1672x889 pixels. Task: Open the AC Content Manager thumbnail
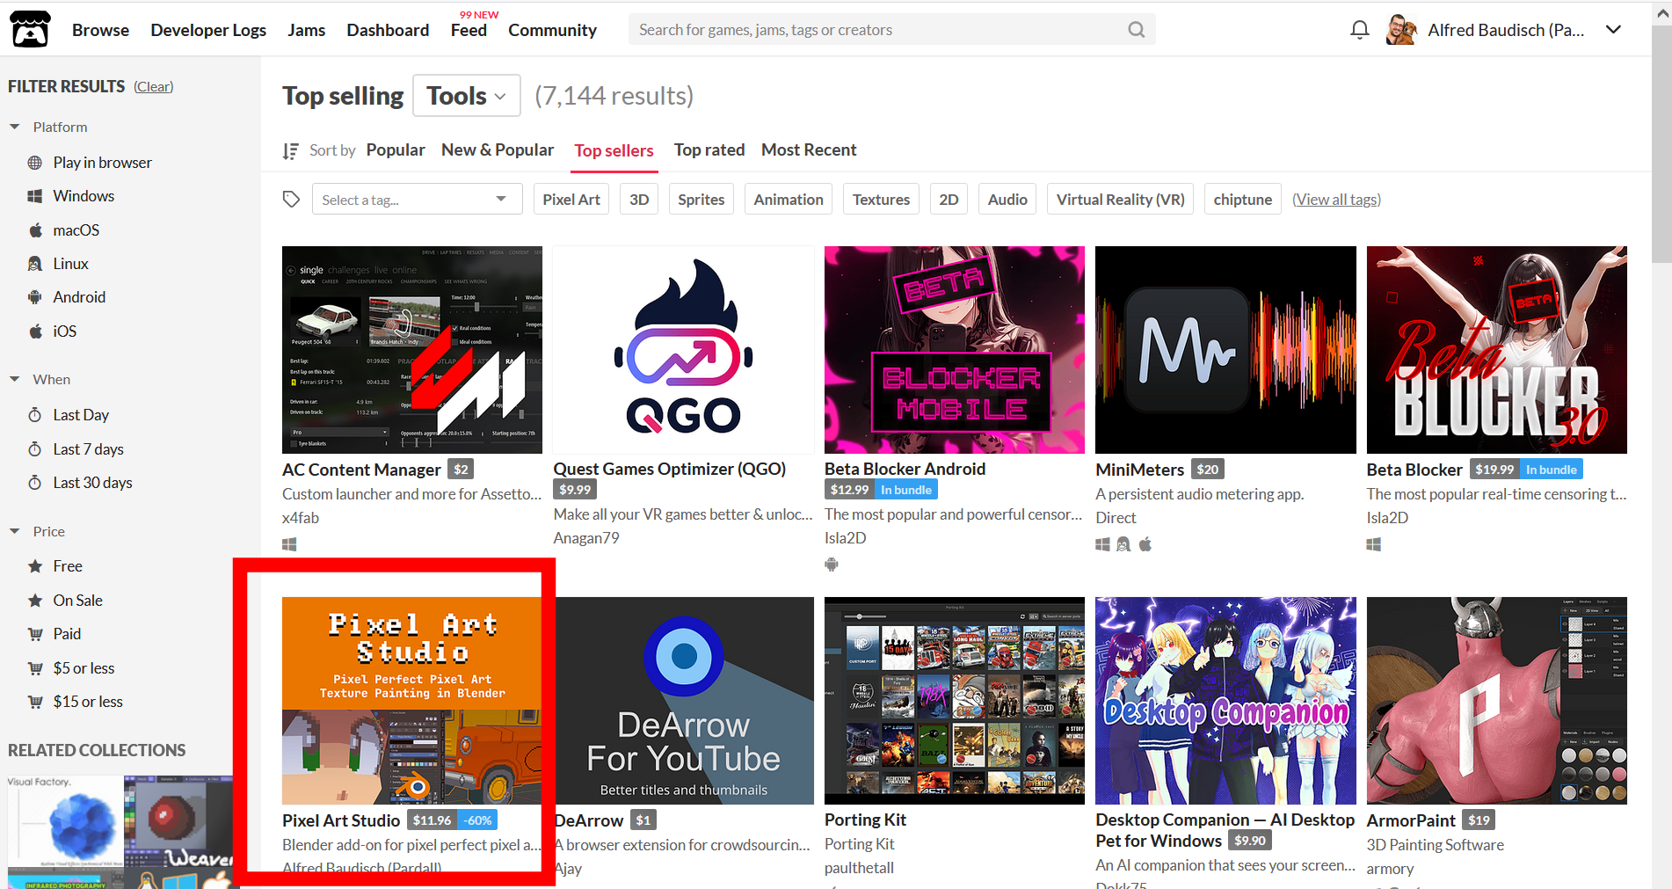412,350
